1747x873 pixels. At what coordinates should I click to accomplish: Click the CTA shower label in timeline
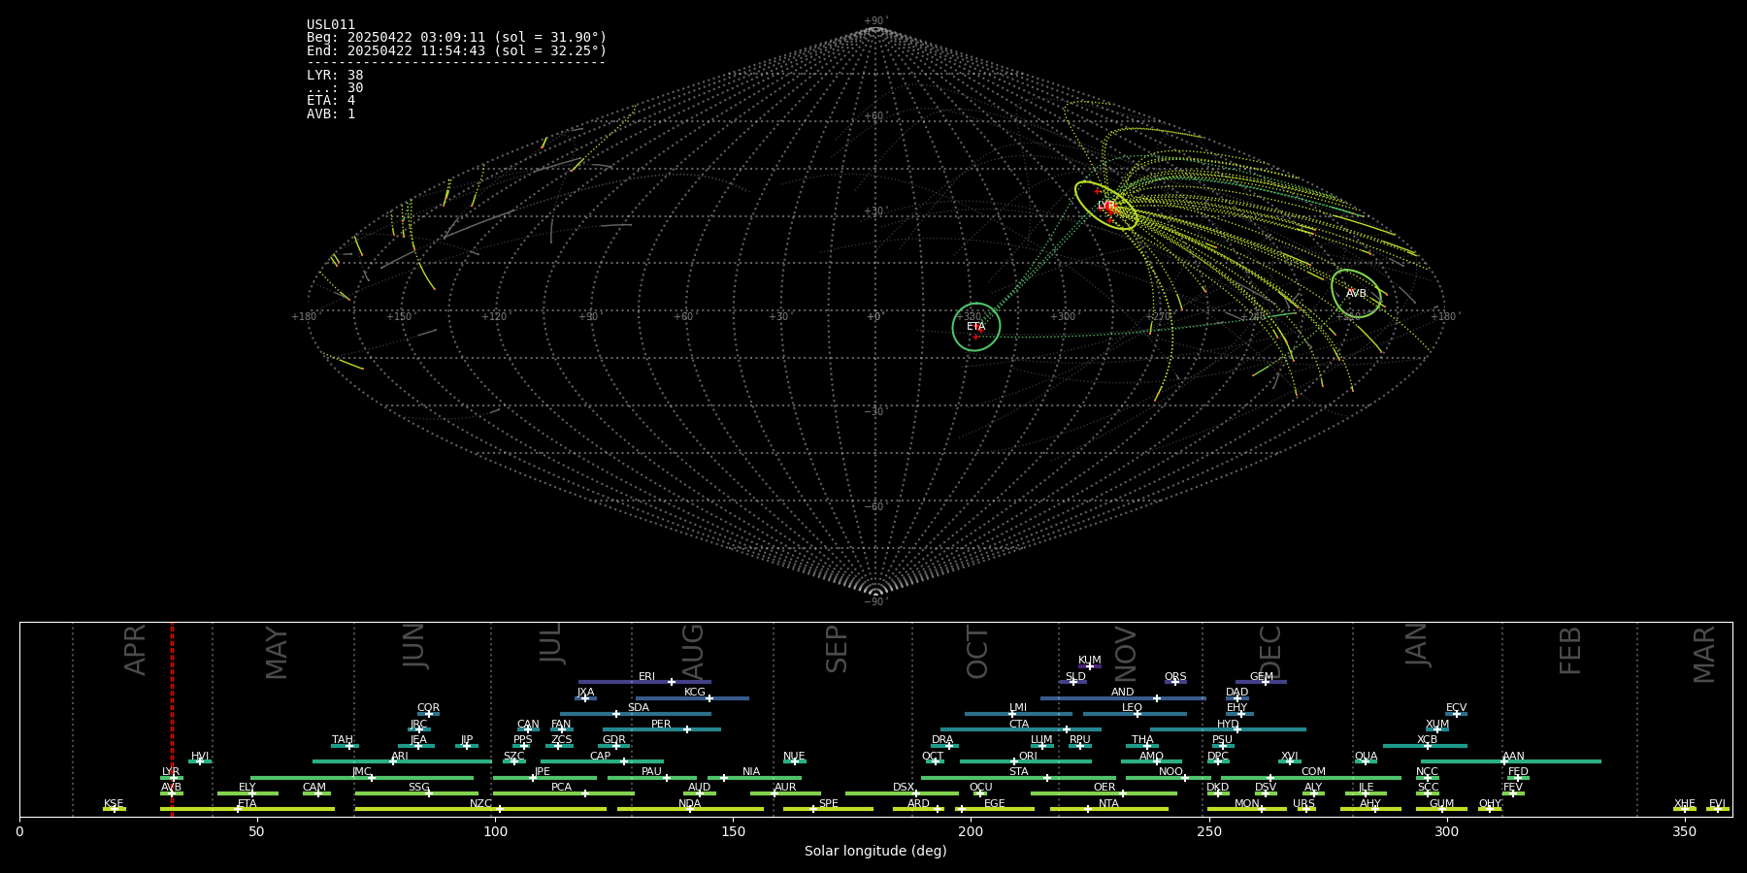pyautogui.click(x=1018, y=725)
